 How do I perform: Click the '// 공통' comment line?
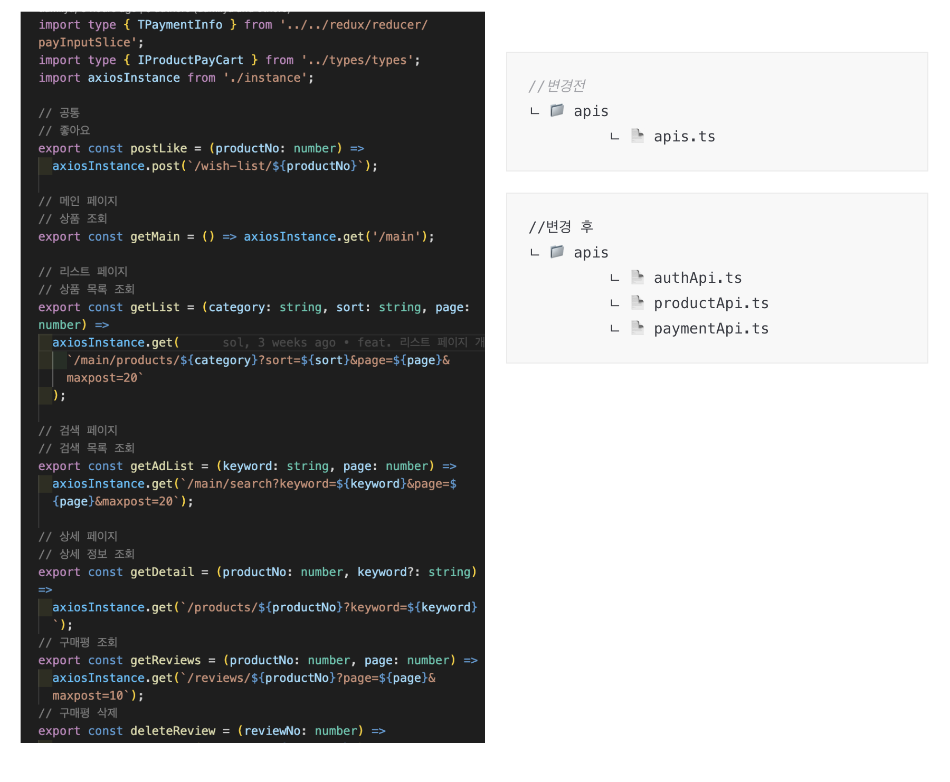coord(59,113)
